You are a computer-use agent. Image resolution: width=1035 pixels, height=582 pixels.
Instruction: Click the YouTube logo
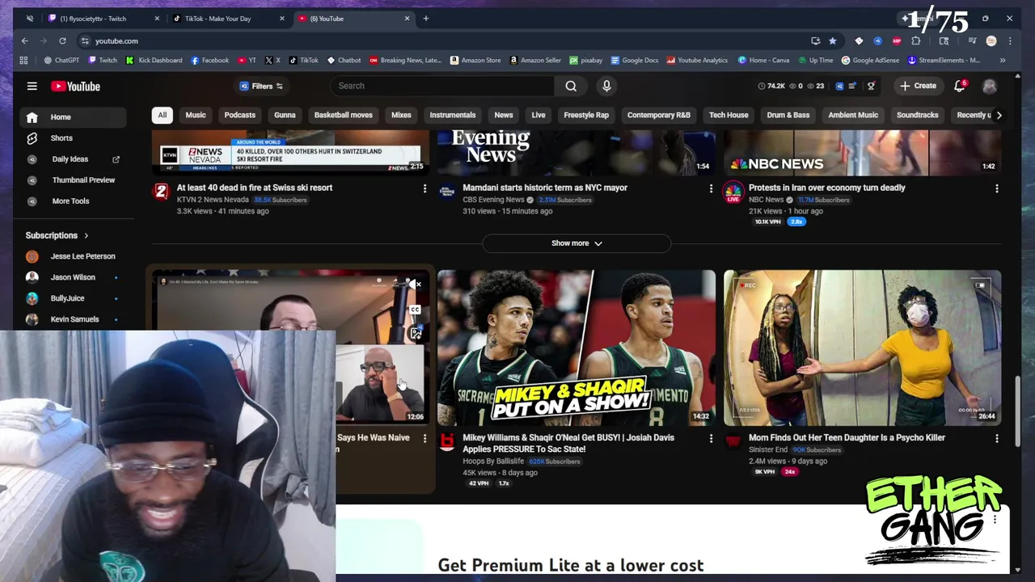pyautogui.click(x=75, y=86)
